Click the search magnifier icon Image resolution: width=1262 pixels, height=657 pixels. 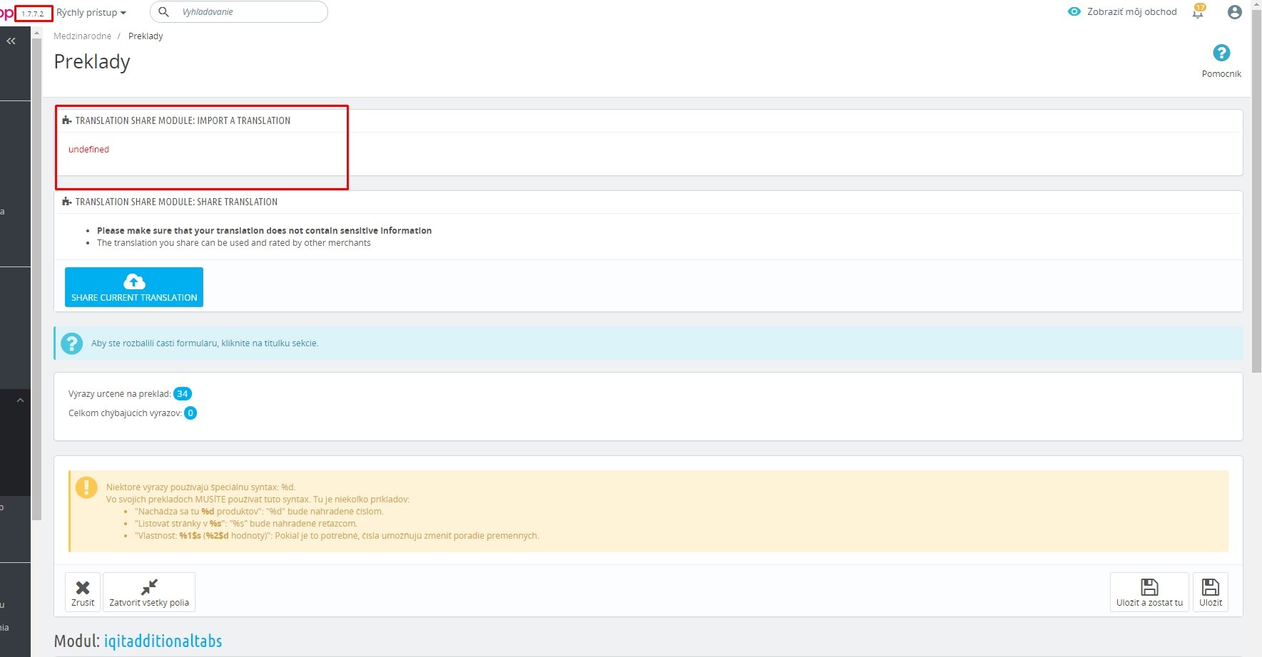pyautogui.click(x=163, y=12)
